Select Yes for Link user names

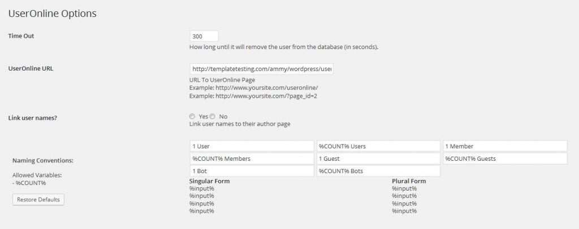[193, 116]
